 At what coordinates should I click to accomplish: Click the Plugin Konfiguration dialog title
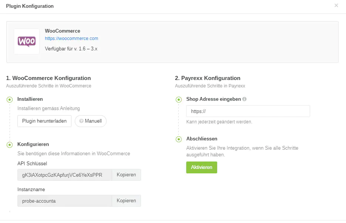[x=30, y=6]
